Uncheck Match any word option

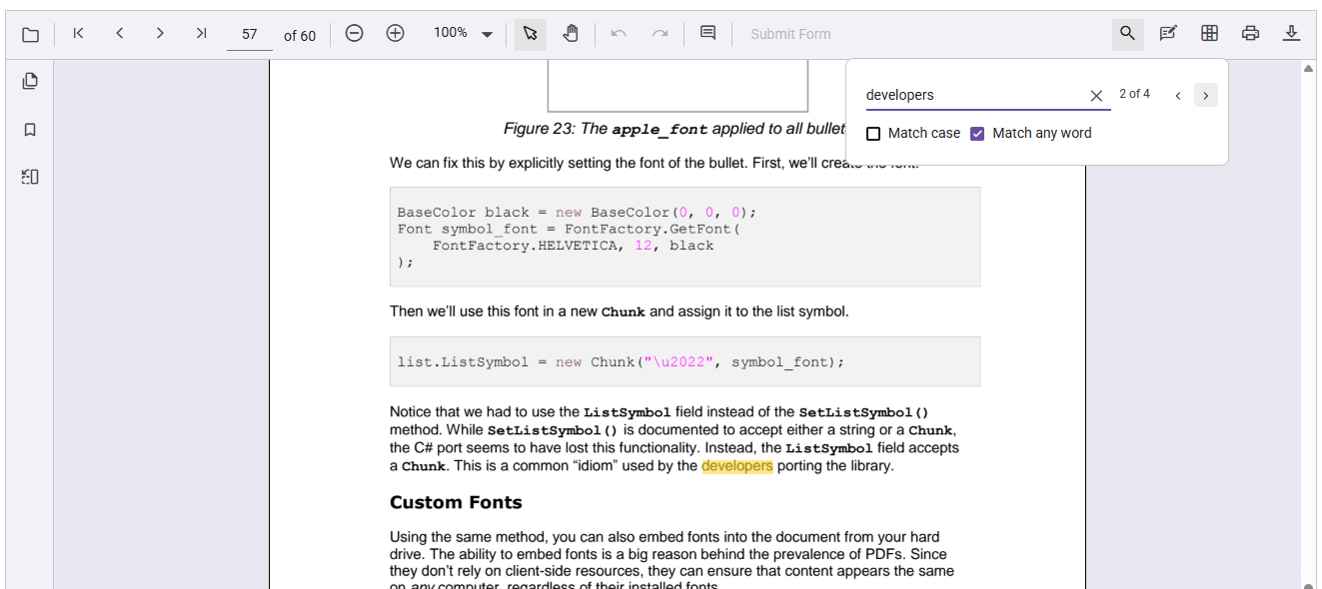click(x=977, y=134)
